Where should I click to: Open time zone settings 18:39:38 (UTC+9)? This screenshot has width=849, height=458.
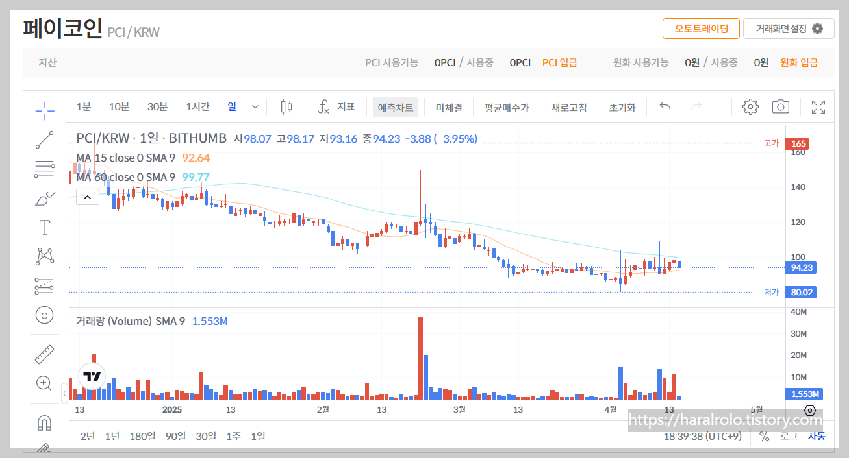702,437
